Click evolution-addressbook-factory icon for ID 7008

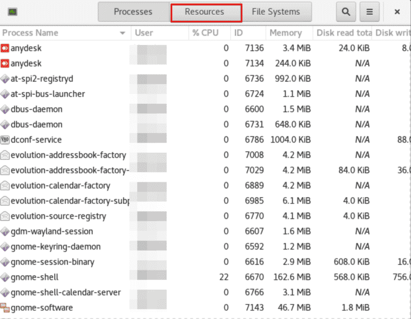tap(5, 155)
